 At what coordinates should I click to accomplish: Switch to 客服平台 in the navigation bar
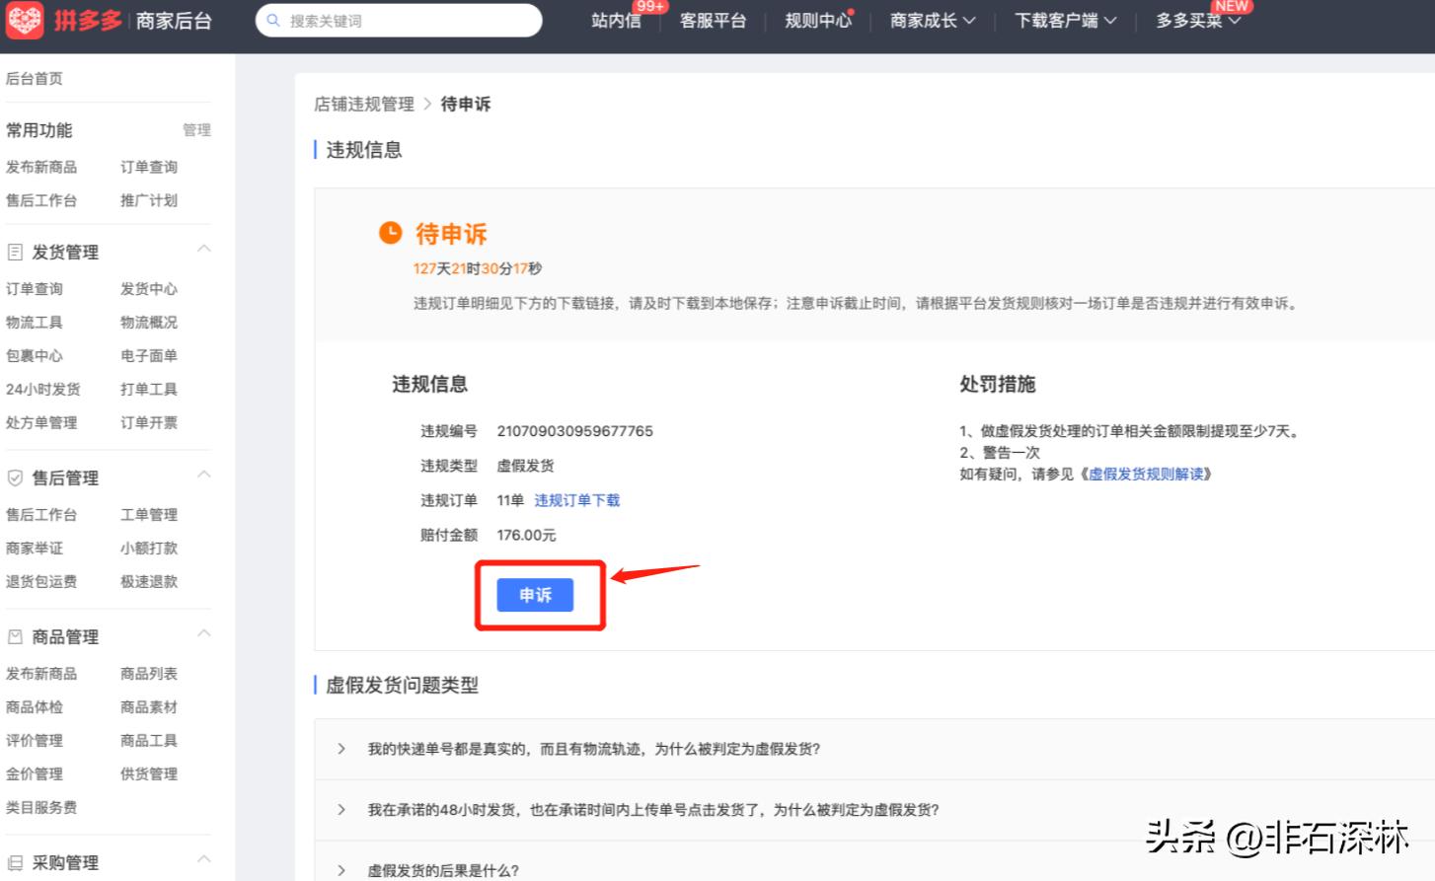click(x=714, y=20)
